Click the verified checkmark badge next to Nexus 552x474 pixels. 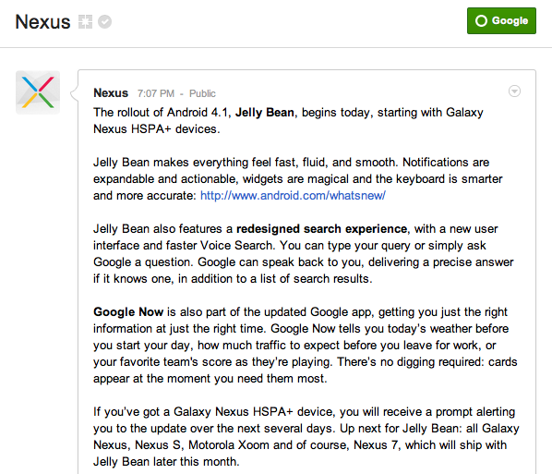(x=104, y=22)
